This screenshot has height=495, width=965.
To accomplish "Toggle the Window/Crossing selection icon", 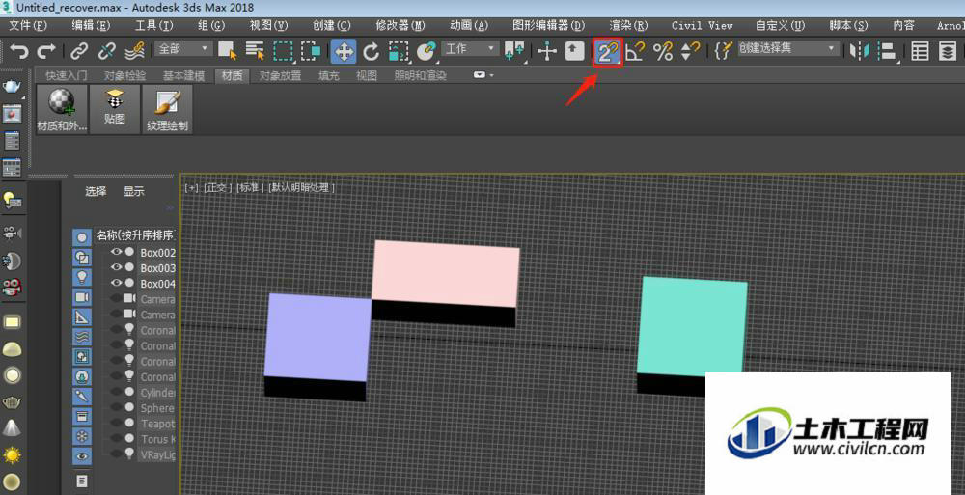I will [x=311, y=50].
